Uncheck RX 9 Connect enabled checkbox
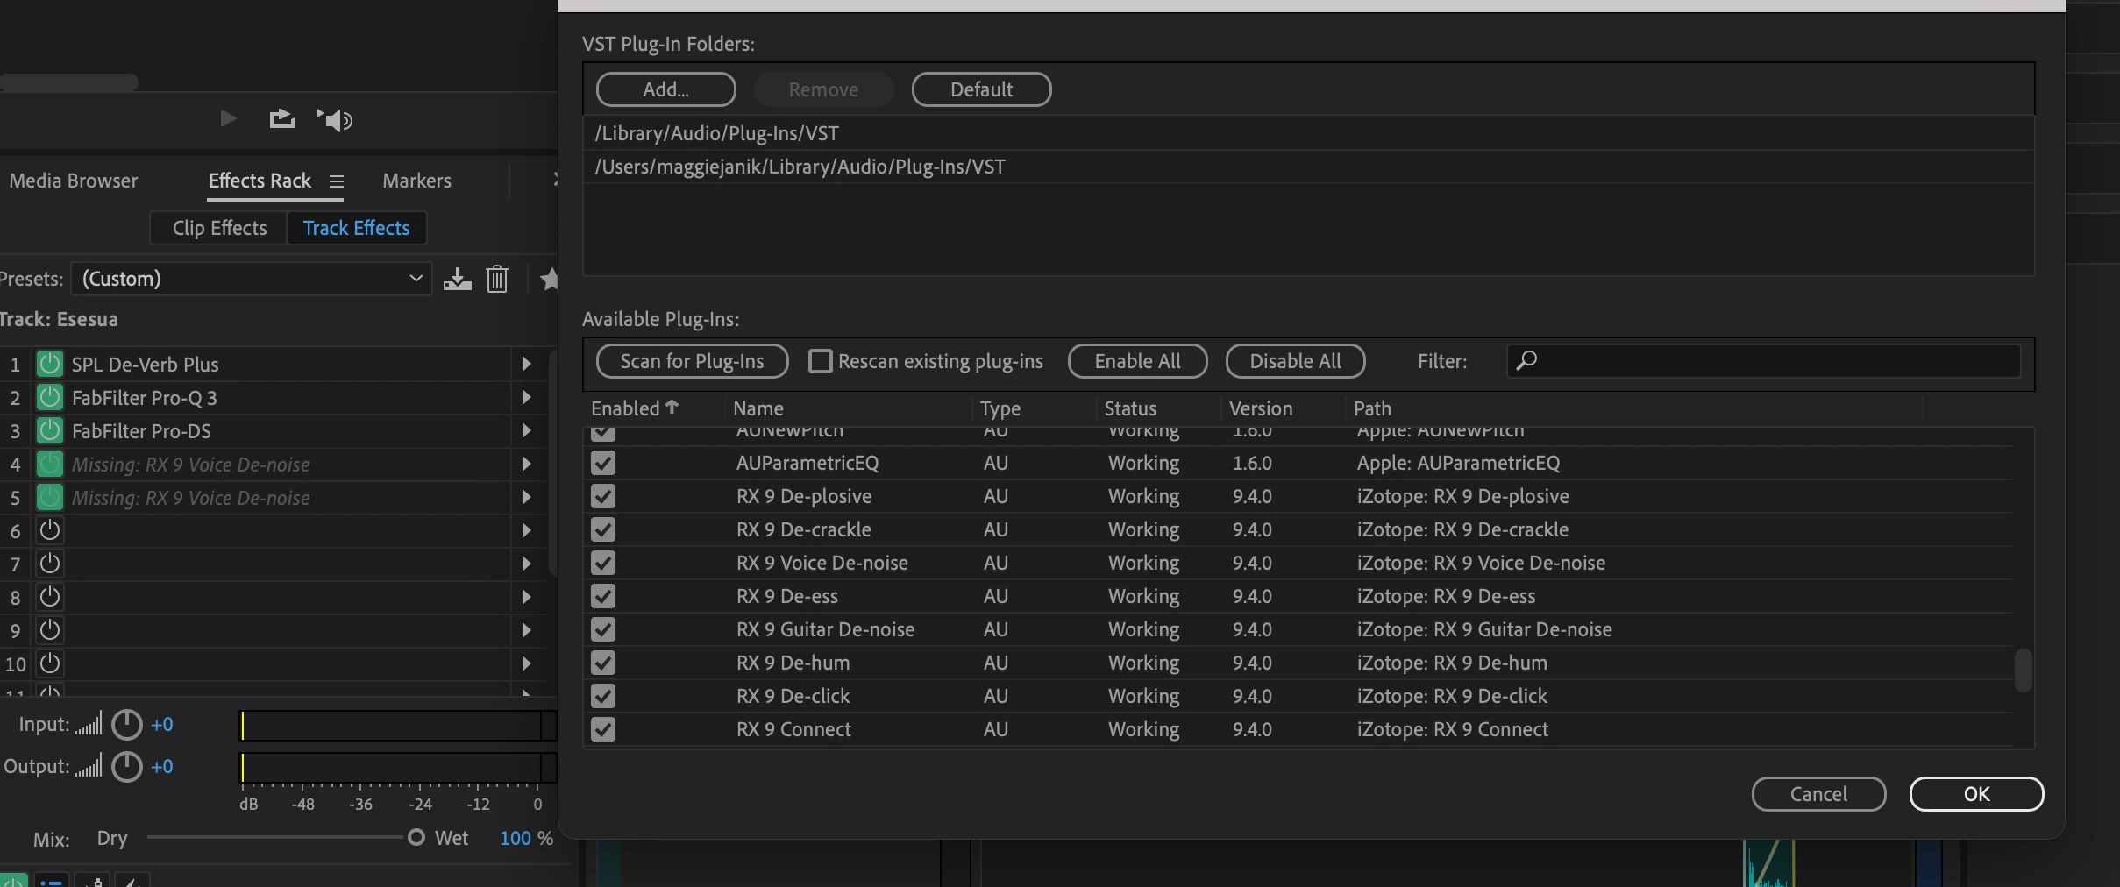 click(x=603, y=729)
